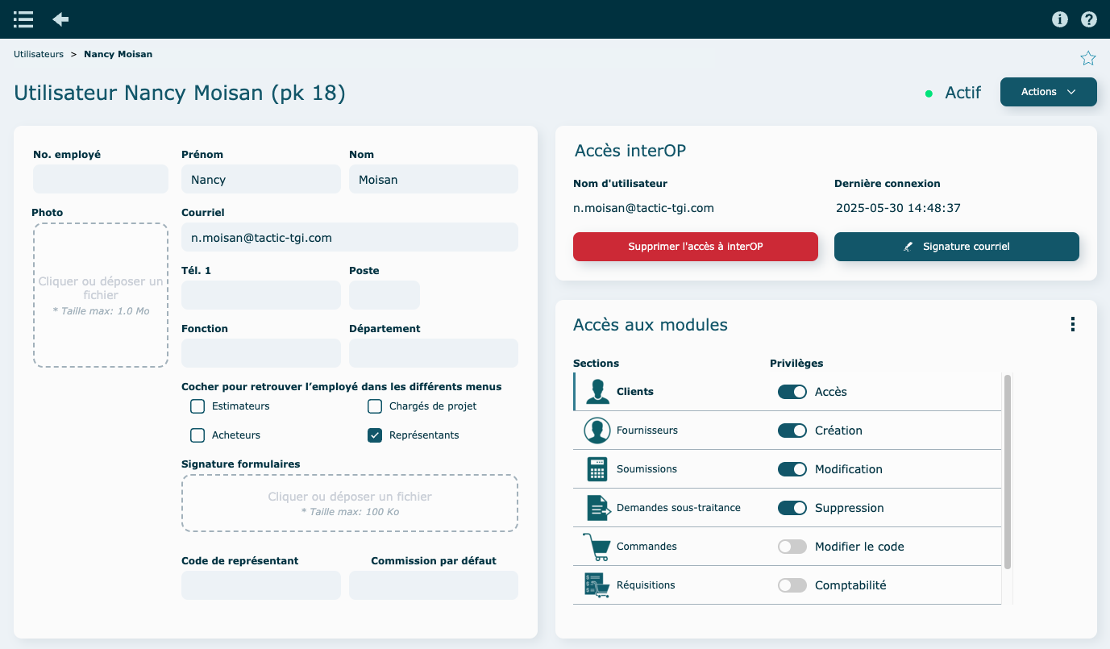
Task: Select the Commandes shopping cart icon
Action: pyautogui.click(x=597, y=547)
